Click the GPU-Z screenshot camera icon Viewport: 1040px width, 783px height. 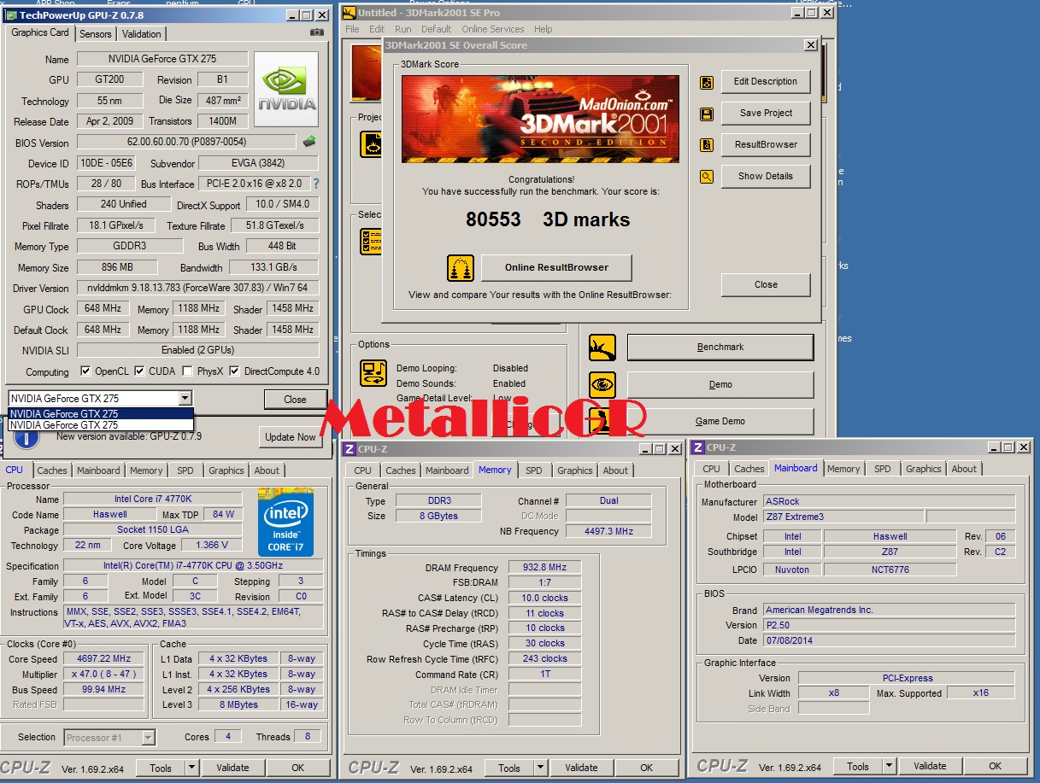pyautogui.click(x=317, y=32)
